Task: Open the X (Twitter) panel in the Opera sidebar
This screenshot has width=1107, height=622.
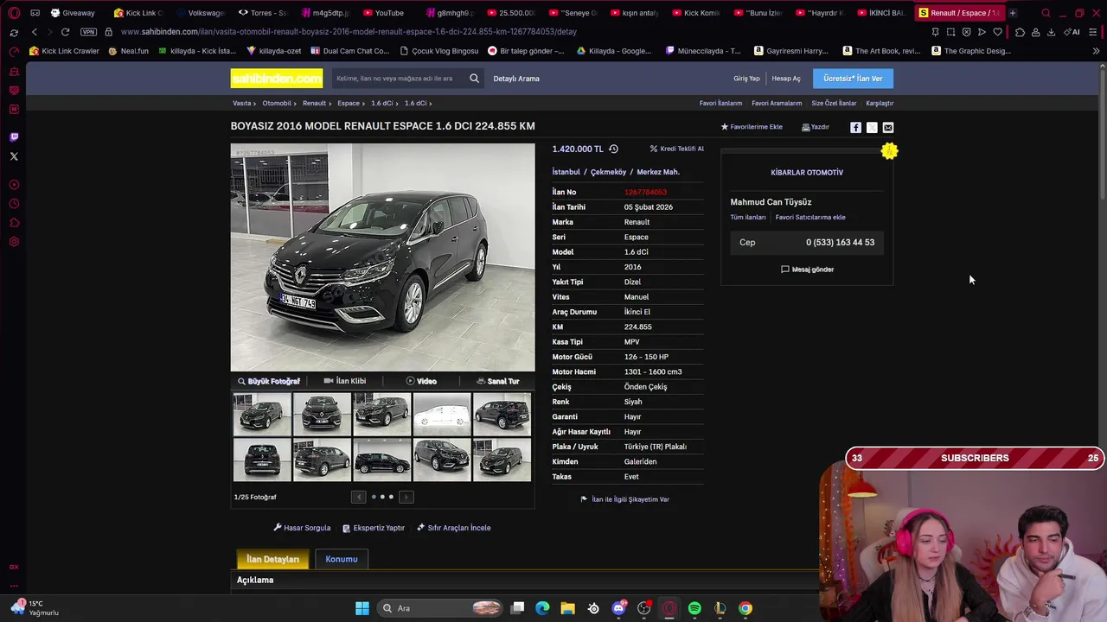Action: (14, 156)
